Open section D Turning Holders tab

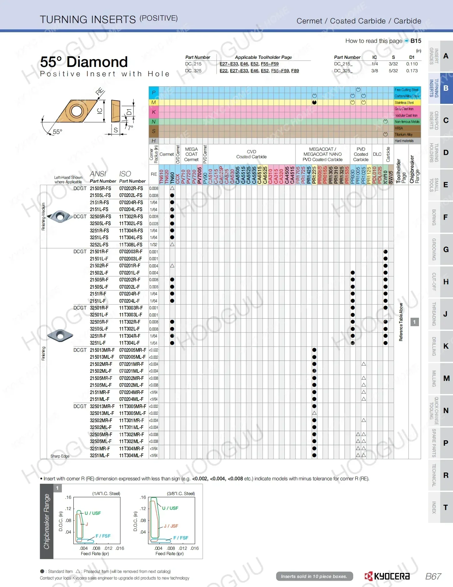440,153
